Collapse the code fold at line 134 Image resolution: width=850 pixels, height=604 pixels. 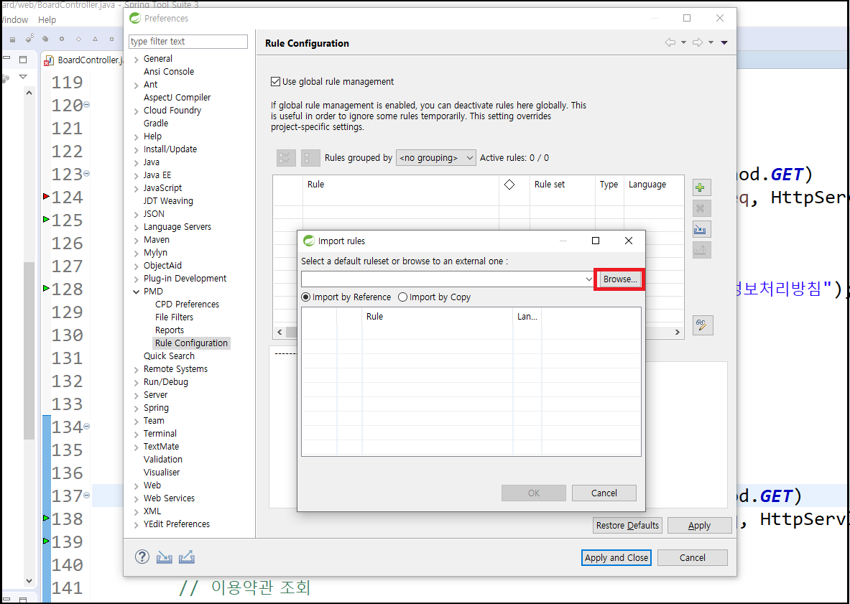(86, 427)
